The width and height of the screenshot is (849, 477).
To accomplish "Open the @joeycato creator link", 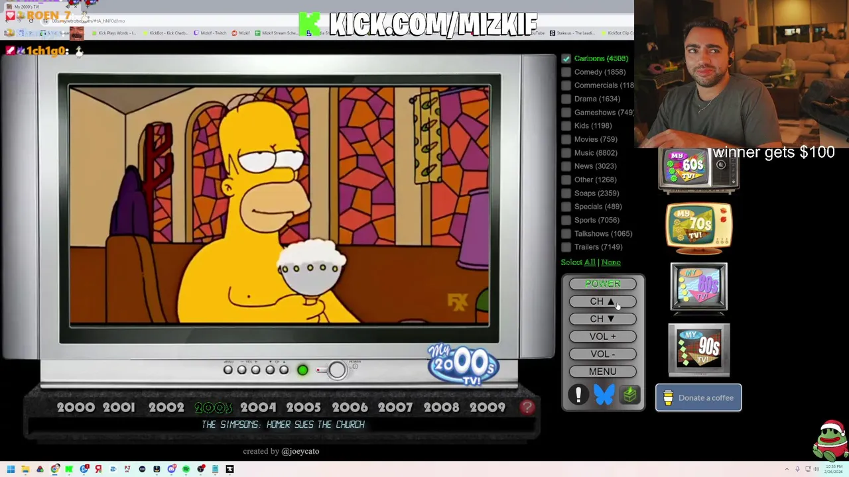I will pyautogui.click(x=300, y=451).
